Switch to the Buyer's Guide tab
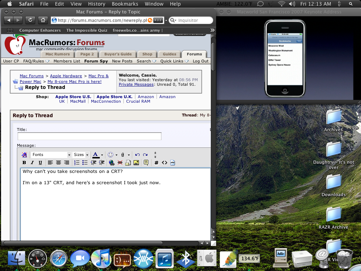 click(118, 54)
